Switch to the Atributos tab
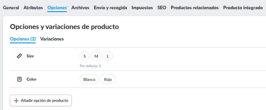This screenshot has width=266, height=110. pos(33,8)
